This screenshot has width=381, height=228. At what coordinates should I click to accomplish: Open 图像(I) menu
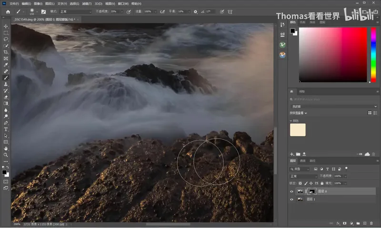click(x=38, y=4)
